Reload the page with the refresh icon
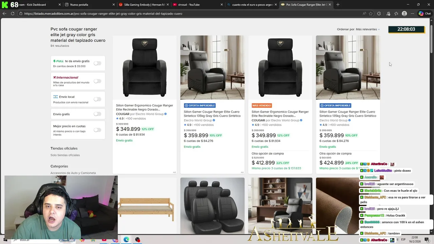This screenshot has width=434, height=244. click(13, 14)
